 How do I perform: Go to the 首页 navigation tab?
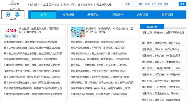[x=43, y=15]
